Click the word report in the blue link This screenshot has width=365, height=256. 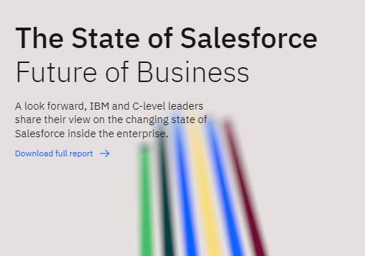pos(82,154)
